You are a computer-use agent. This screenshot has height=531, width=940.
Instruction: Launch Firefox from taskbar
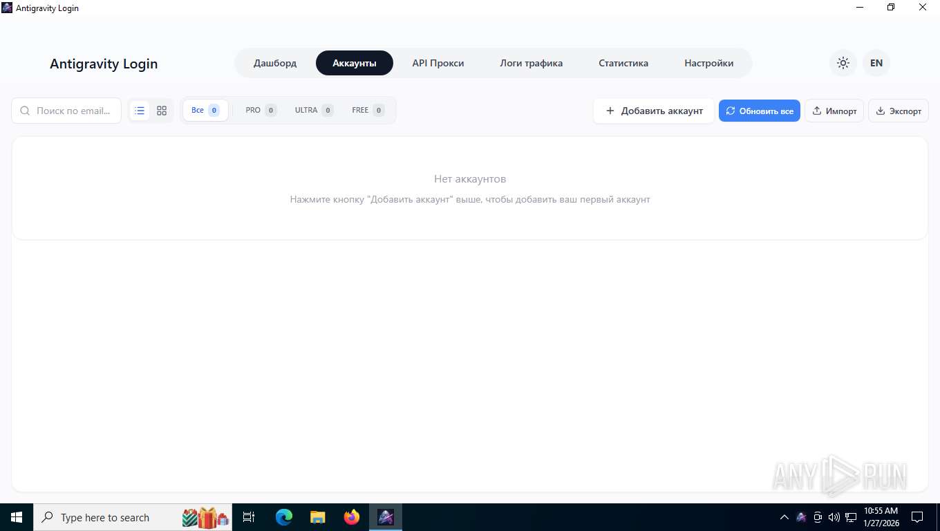tap(352, 517)
